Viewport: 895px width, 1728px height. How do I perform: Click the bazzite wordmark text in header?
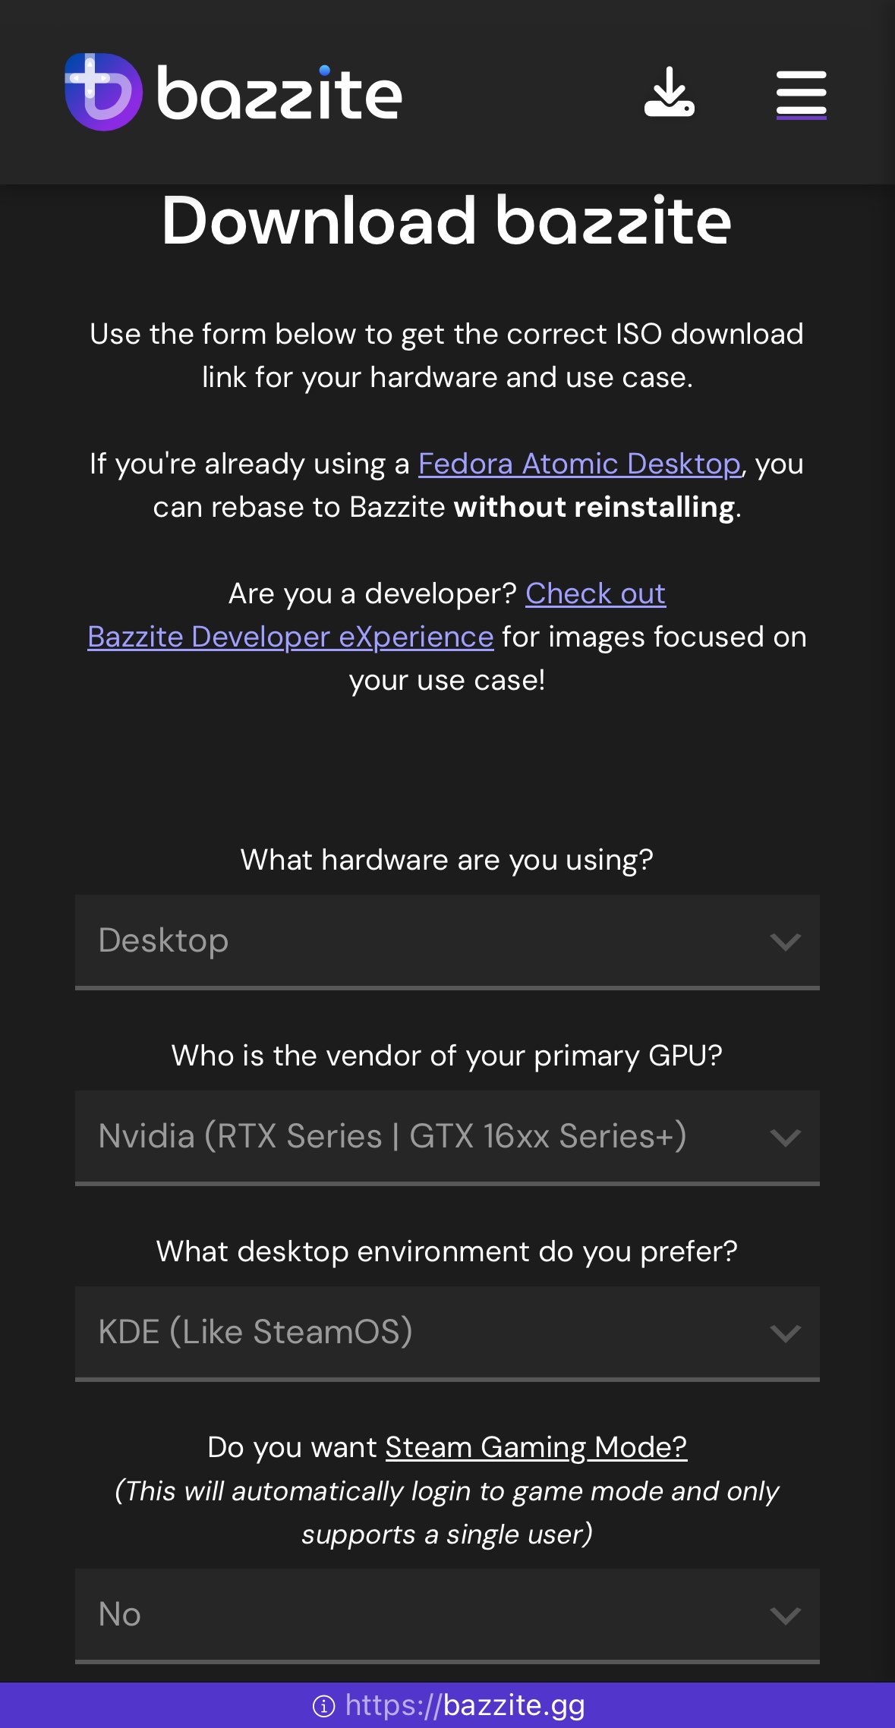279,93
